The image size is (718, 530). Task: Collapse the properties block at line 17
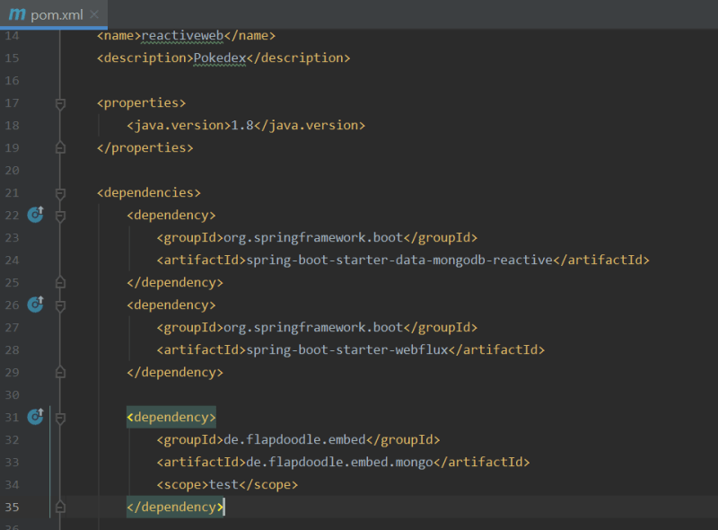pos(60,103)
